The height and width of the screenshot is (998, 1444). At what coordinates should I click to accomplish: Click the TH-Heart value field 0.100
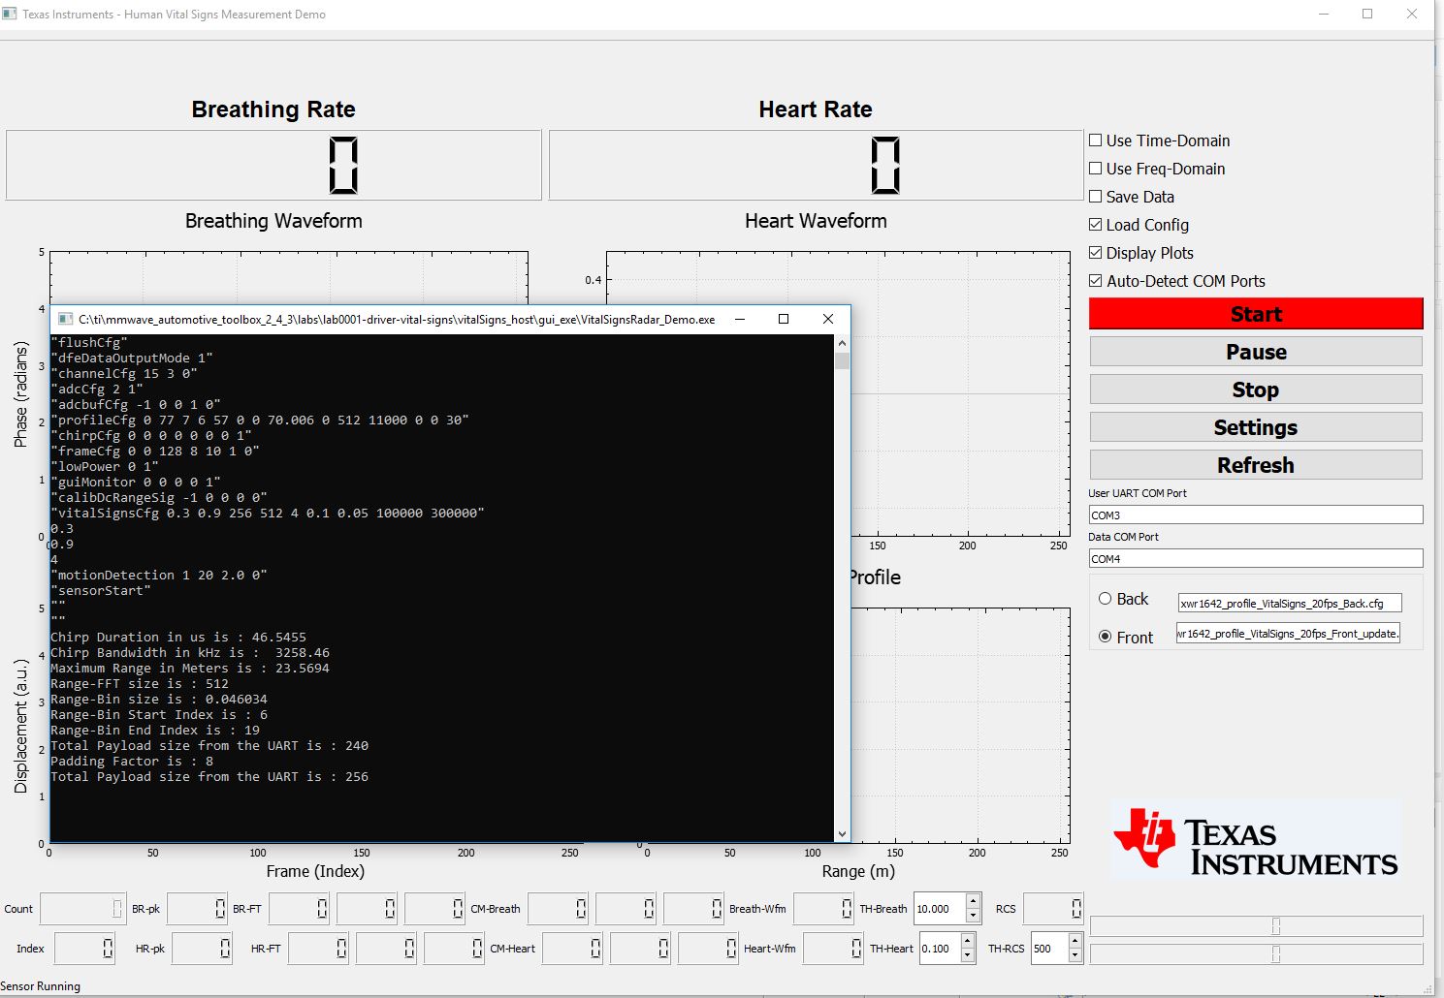(x=939, y=949)
